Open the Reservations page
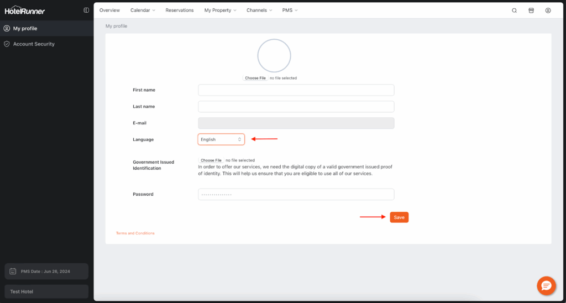This screenshot has height=303, width=566. (180, 11)
